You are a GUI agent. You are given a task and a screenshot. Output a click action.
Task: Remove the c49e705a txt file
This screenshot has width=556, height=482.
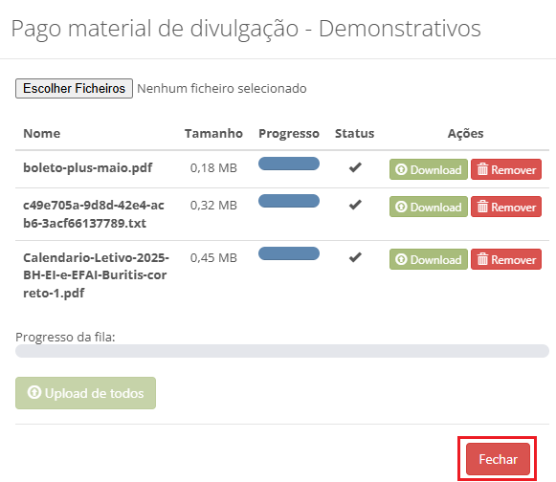click(x=506, y=207)
